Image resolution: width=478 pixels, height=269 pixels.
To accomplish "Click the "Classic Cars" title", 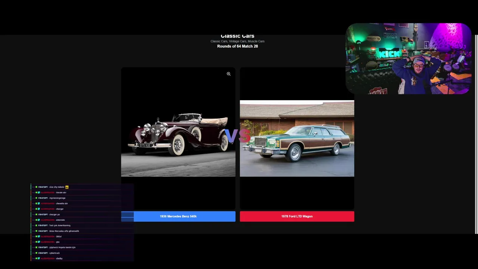I will click(238, 36).
